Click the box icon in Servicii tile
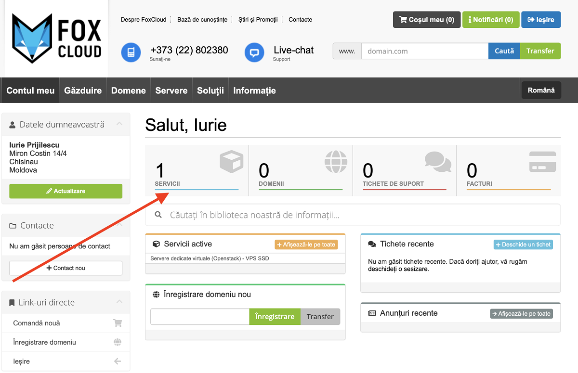578x373 pixels. pos(231,162)
